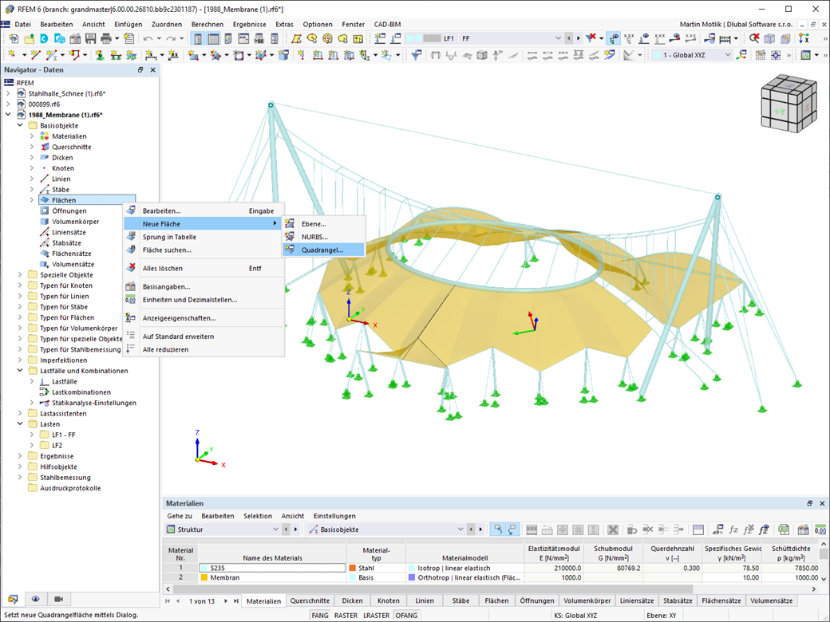
Task: Open the console window icon
Action: (243, 38)
